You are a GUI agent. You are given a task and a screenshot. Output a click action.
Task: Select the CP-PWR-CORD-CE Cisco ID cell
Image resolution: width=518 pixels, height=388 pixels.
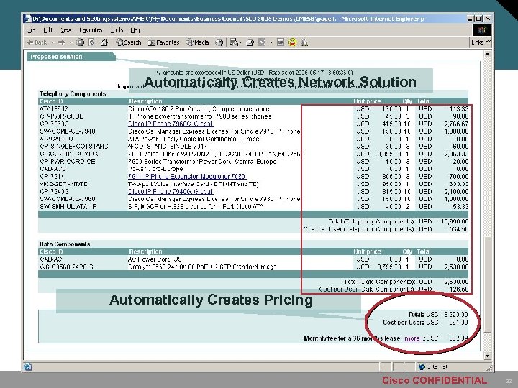click(68, 162)
